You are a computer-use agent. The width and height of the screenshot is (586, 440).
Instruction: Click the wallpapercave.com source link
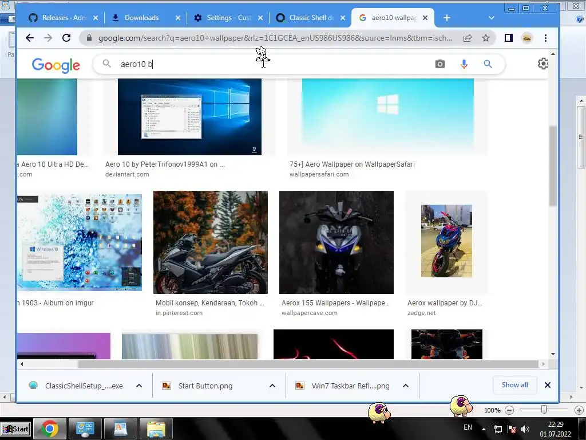[x=310, y=313]
